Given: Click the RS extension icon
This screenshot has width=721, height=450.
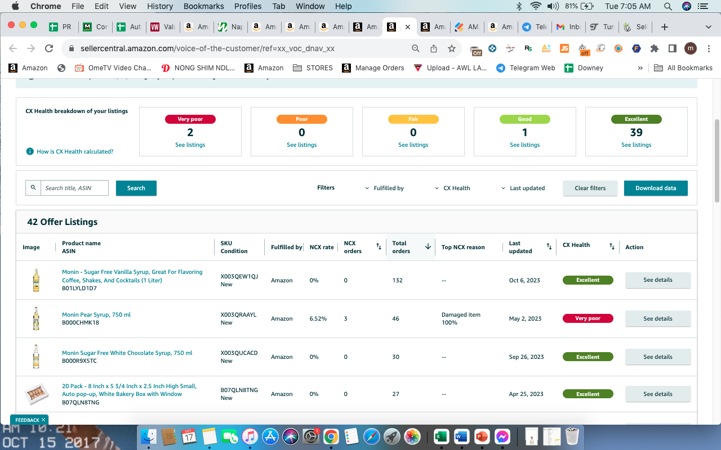Looking at the screenshot, I should tap(528, 48).
